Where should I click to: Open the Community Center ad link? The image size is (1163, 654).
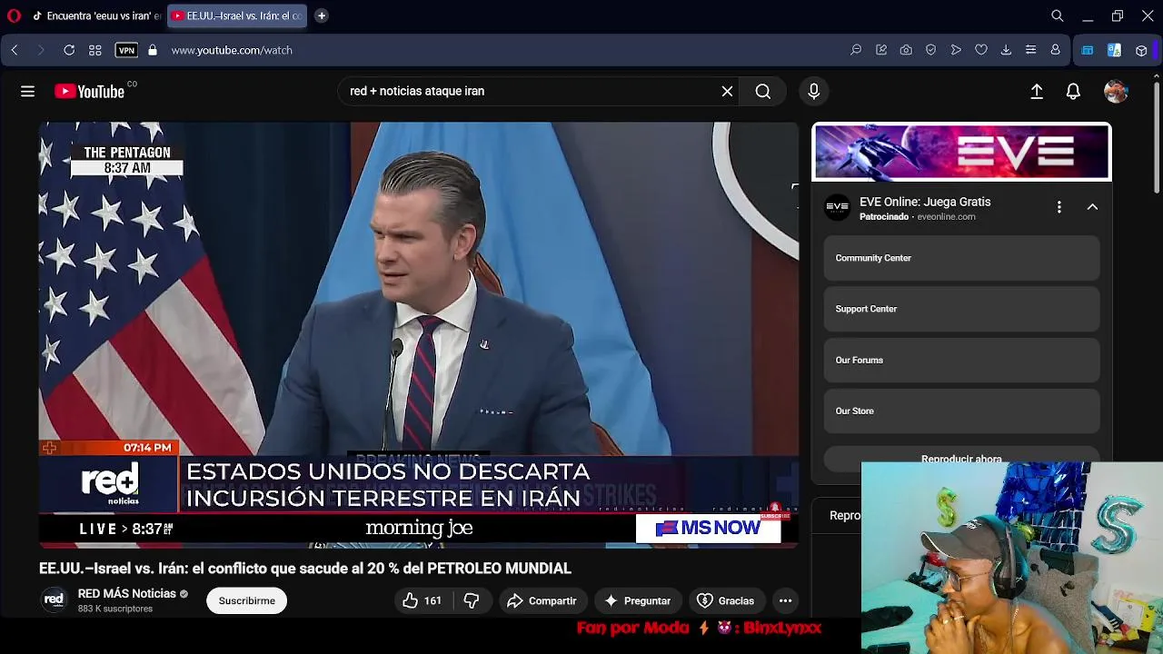coord(961,258)
